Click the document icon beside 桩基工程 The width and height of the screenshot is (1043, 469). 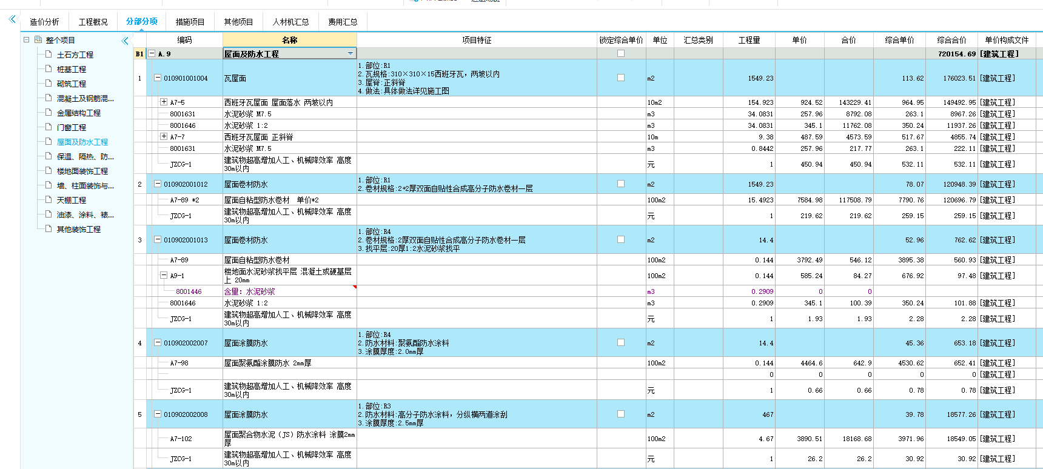coord(49,68)
